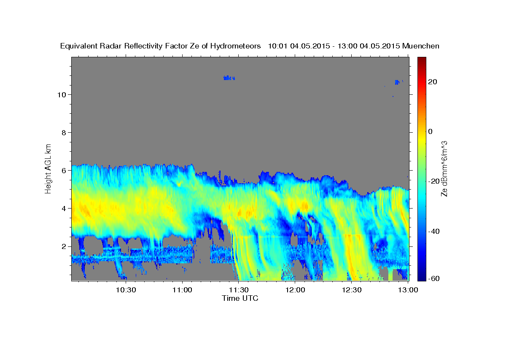Click the date range text '10:01 04.05.2015 - 13:00 04.05.2015 Muenchen'

point(354,46)
